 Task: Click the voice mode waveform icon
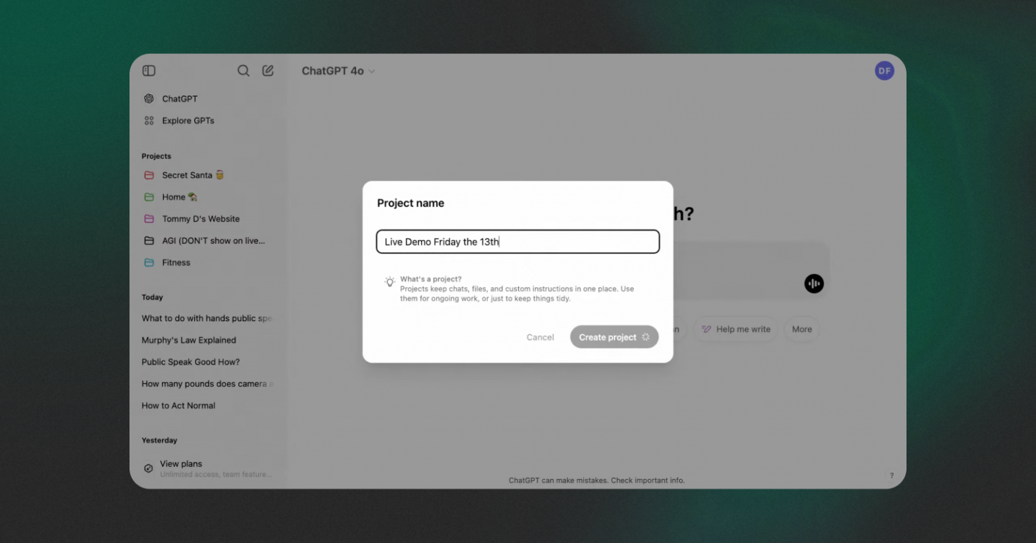point(814,284)
